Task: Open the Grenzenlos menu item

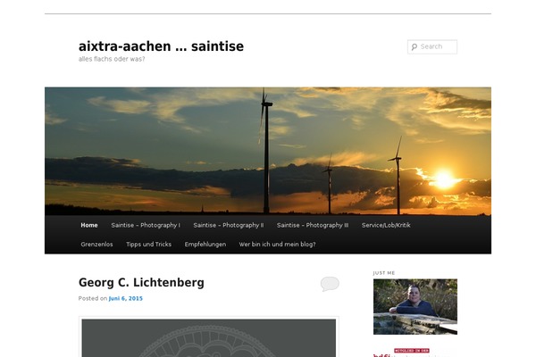Action: pyautogui.click(x=96, y=245)
